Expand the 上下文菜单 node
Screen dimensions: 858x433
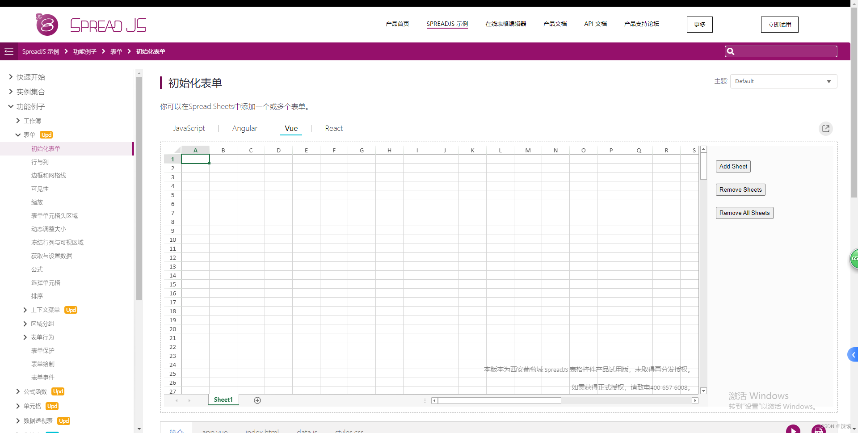(25, 310)
